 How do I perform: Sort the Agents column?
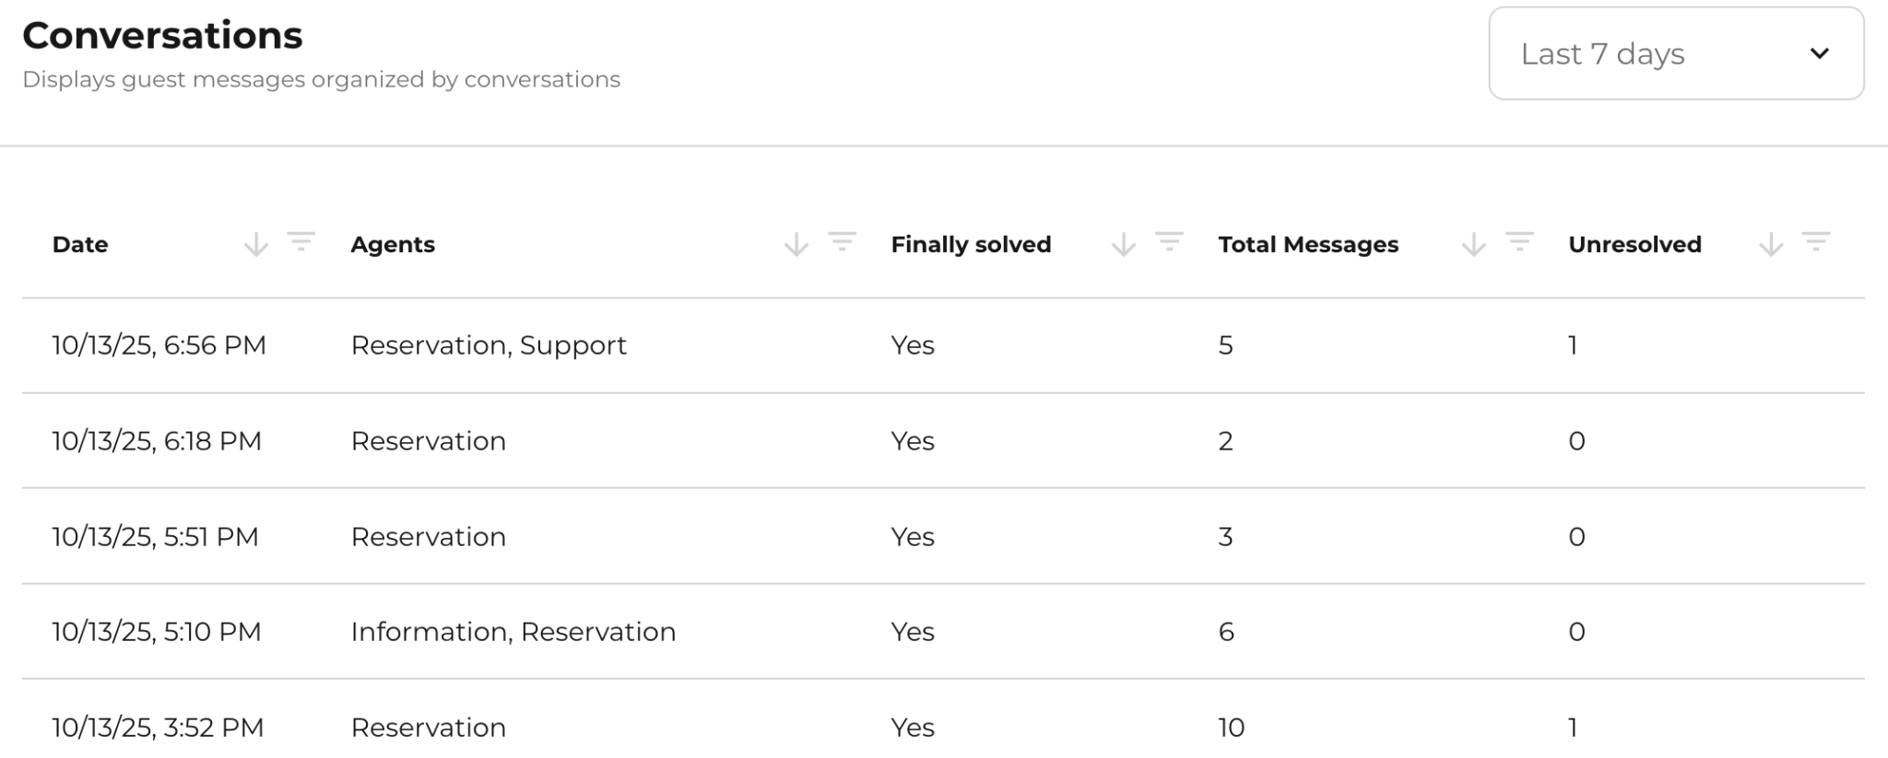[x=796, y=245]
